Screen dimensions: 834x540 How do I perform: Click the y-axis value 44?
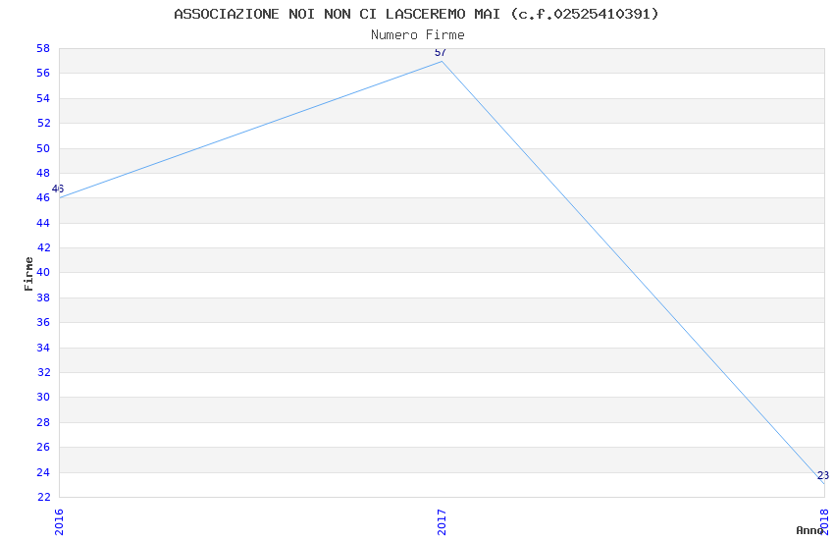point(43,223)
